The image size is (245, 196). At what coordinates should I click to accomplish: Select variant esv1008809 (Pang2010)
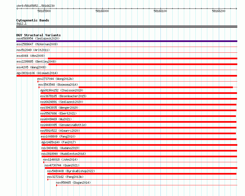coord(58,136)
